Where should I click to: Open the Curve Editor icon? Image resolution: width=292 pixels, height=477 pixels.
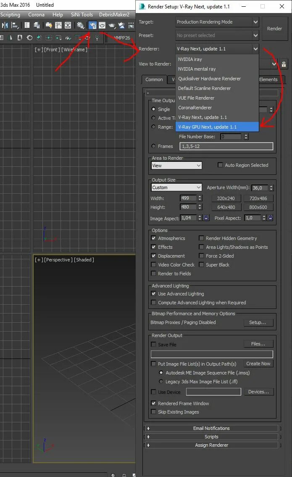pos(58,25)
